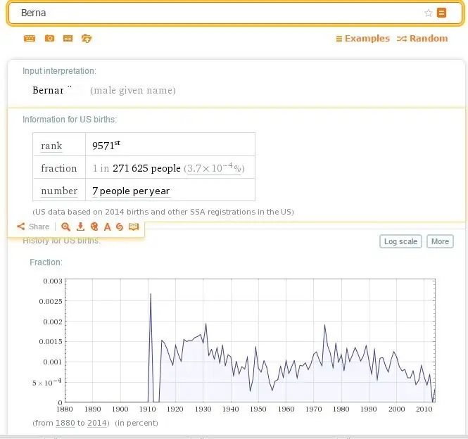Image resolution: width=468 pixels, height=439 pixels.
Task: Click the favorite star in search box
Action: click(428, 13)
